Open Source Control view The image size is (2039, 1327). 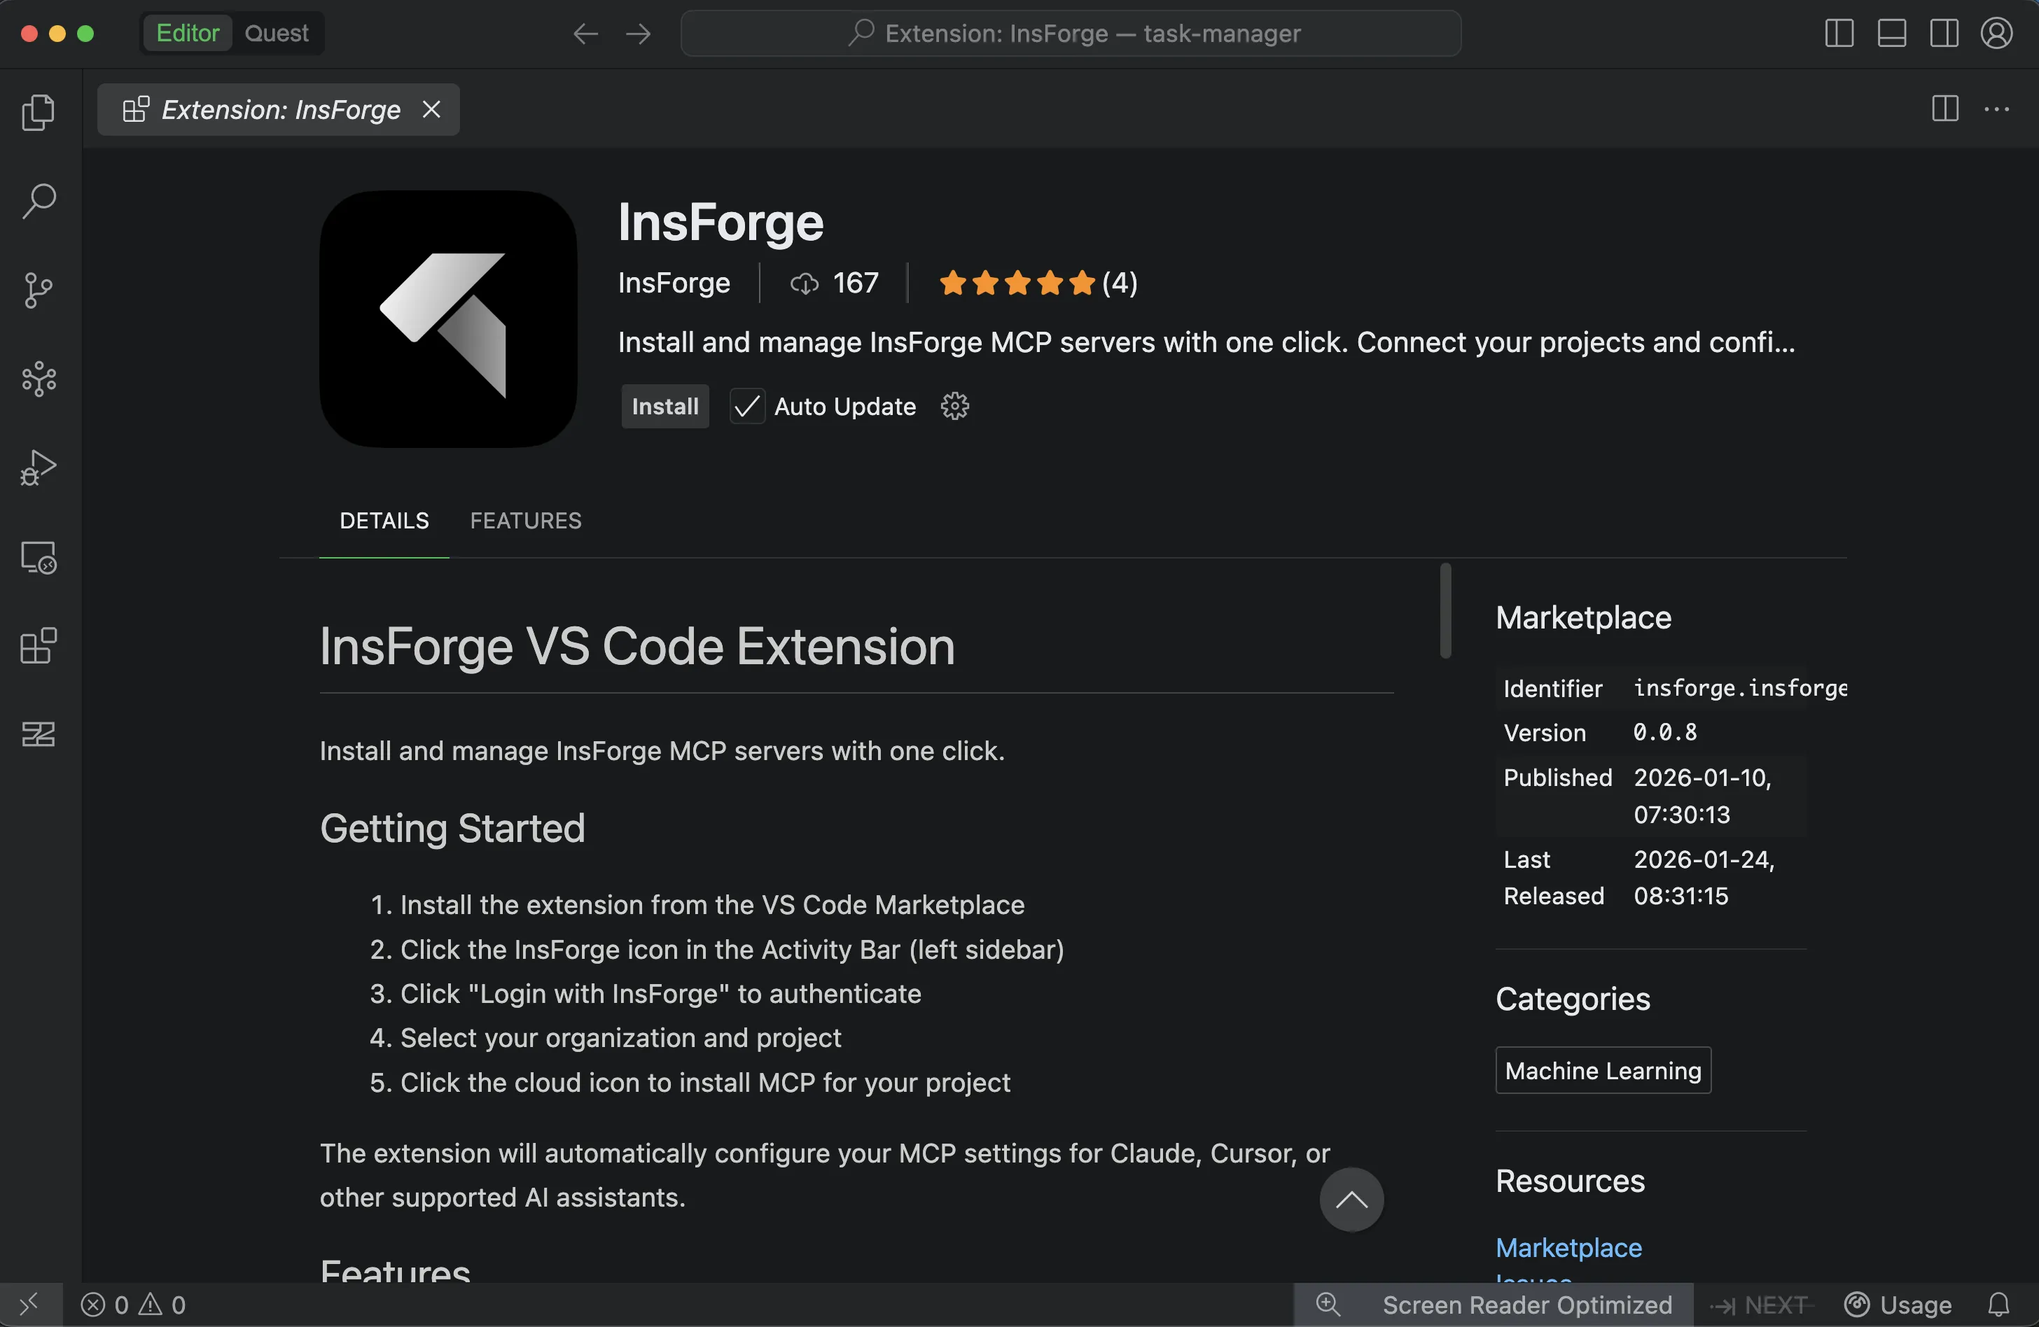click(x=39, y=290)
